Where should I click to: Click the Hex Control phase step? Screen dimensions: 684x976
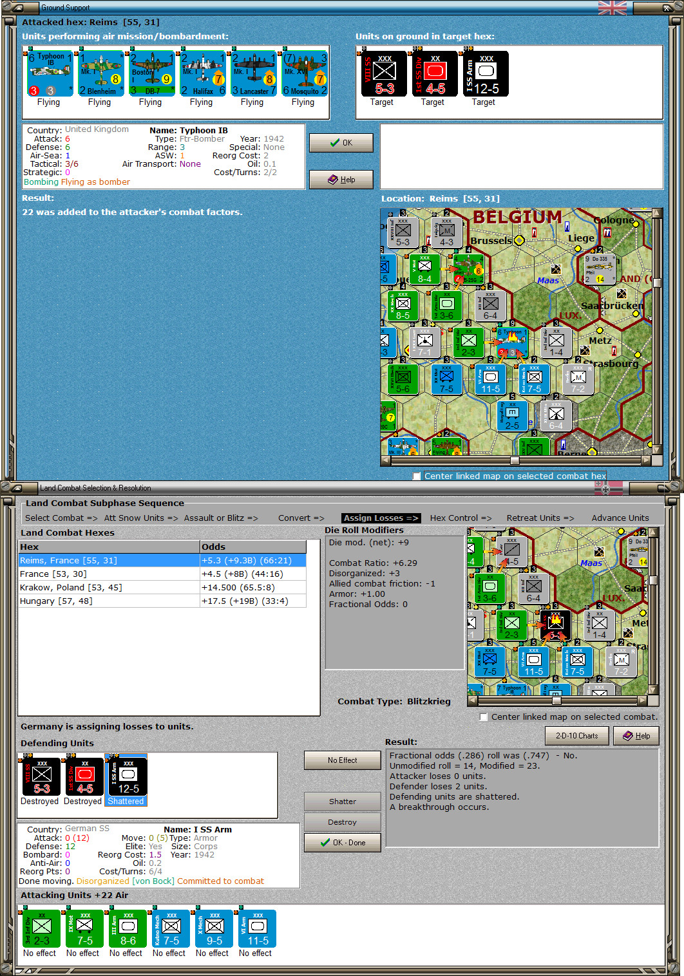click(x=461, y=518)
